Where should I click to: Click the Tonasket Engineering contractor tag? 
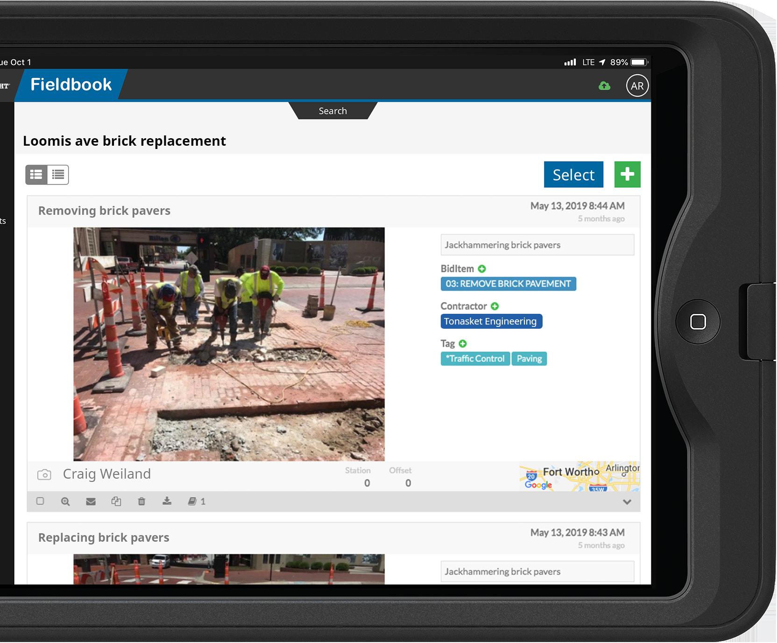click(491, 321)
